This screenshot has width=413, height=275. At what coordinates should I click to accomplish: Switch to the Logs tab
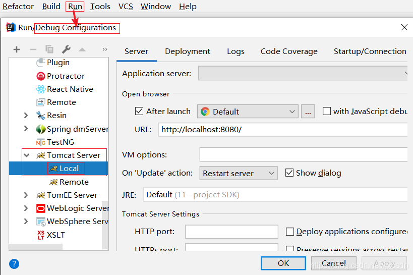pos(235,51)
